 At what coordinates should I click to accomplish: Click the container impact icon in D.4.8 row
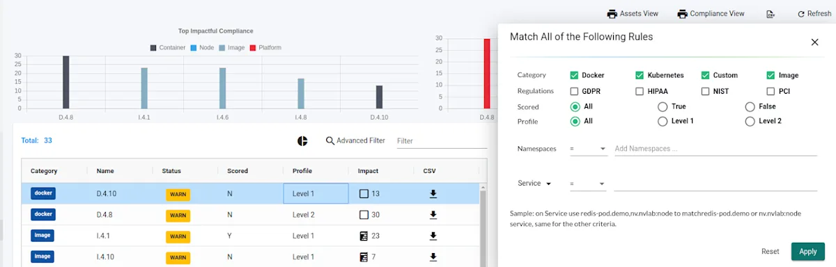coord(363,215)
